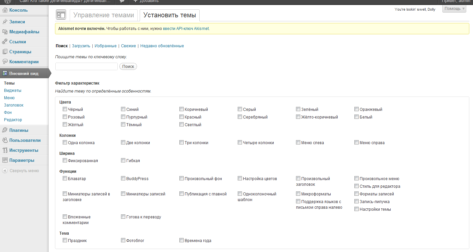Click the WordPress logo in the admin bar
Screen dimensions: 473x252
tap(7, 1)
